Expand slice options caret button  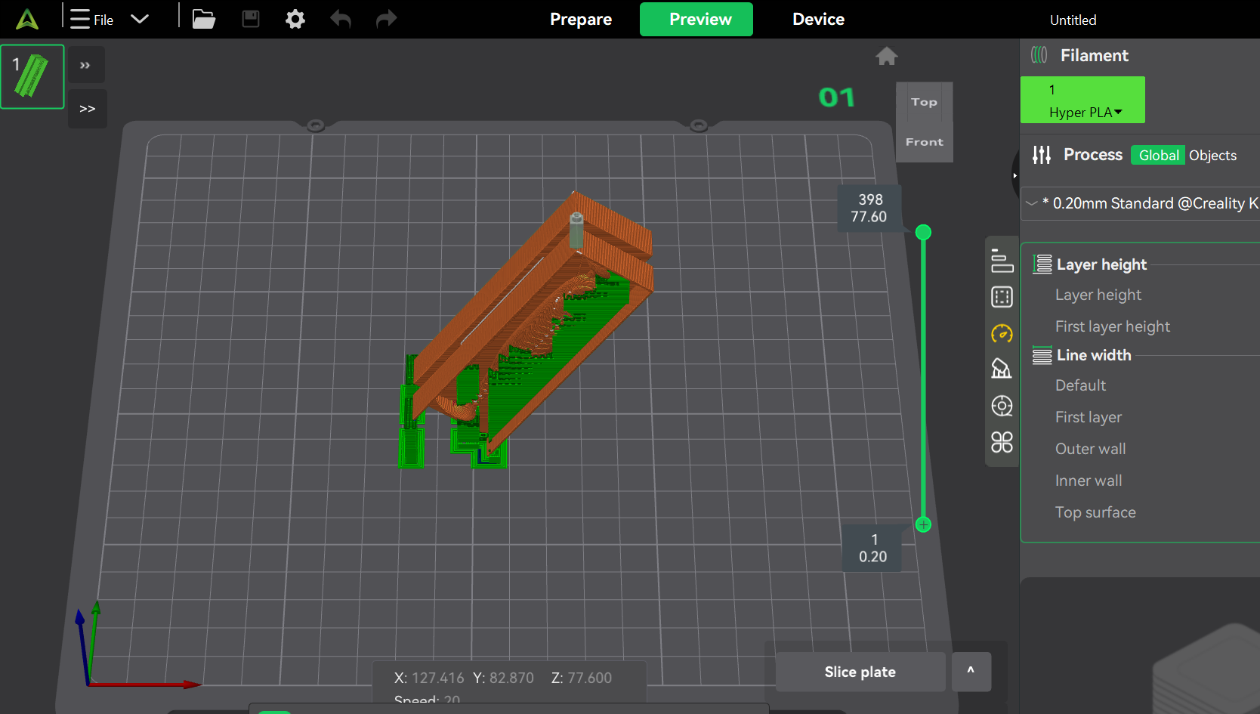click(971, 672)
